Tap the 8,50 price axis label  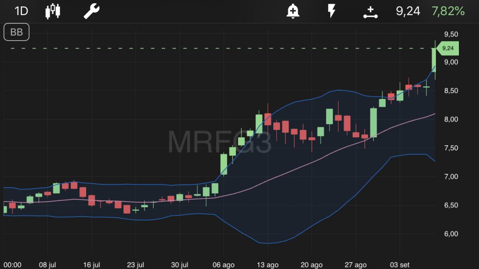pos(451,91)
